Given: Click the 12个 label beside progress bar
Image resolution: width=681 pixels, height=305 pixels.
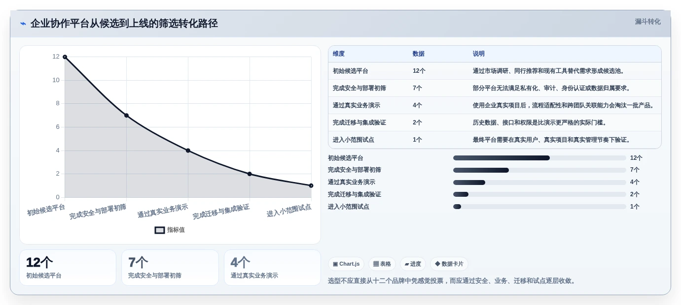Looking at the screenshot, I should [x=637, y=158].
